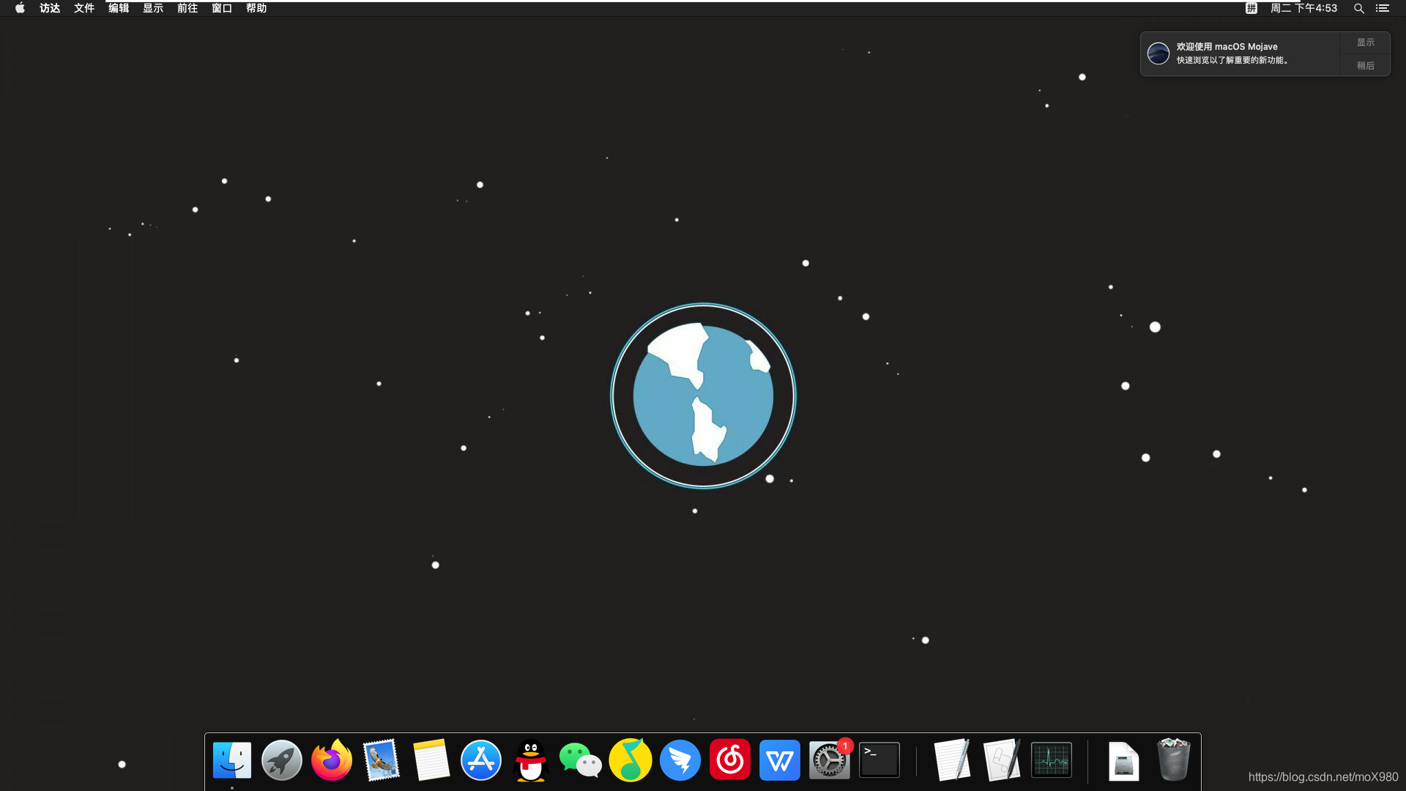The height and width of the screenshot is (791, 1406).
Task: Launch WPS Office in dock
Action: (780, 760)
